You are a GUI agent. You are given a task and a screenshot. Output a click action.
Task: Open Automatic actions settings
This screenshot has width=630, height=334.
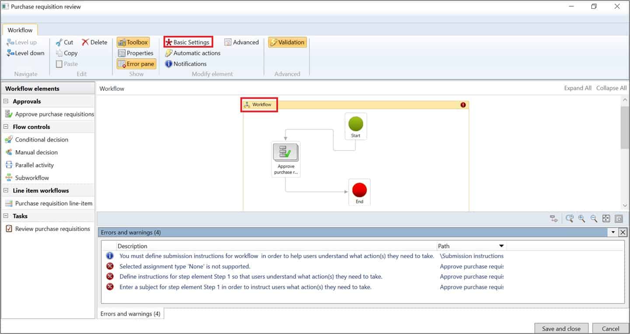[192, 53]
